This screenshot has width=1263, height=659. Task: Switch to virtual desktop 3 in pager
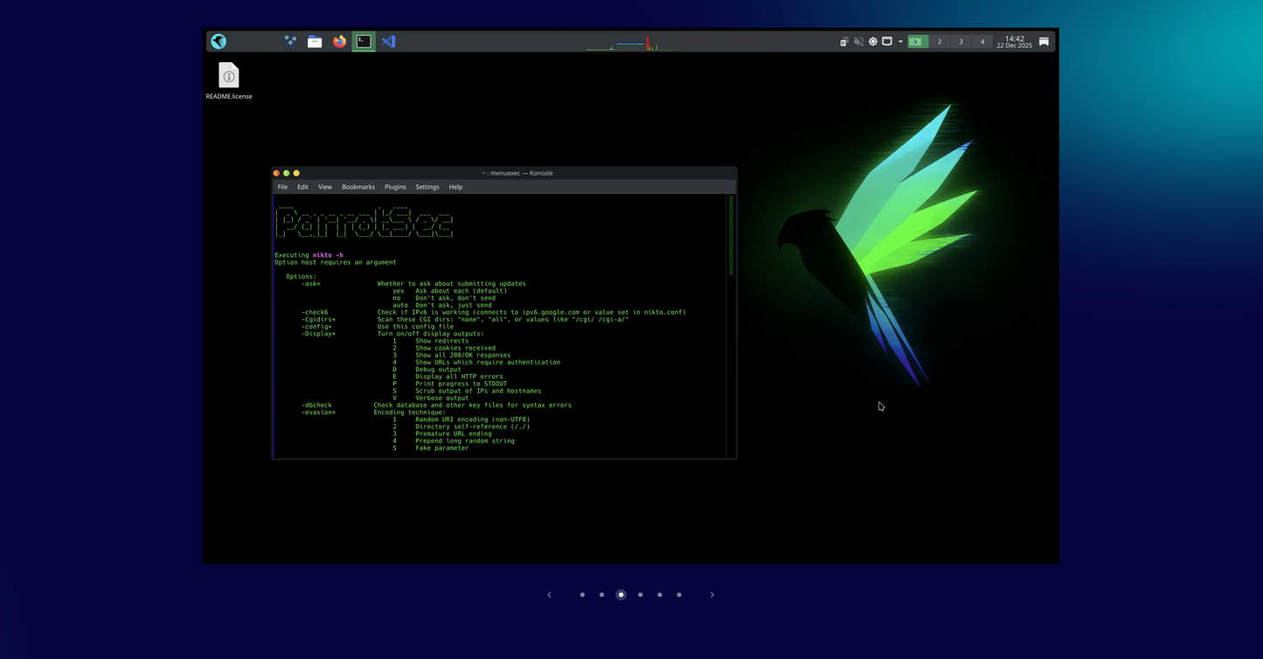pyautogui.click(x=961, y=41)
